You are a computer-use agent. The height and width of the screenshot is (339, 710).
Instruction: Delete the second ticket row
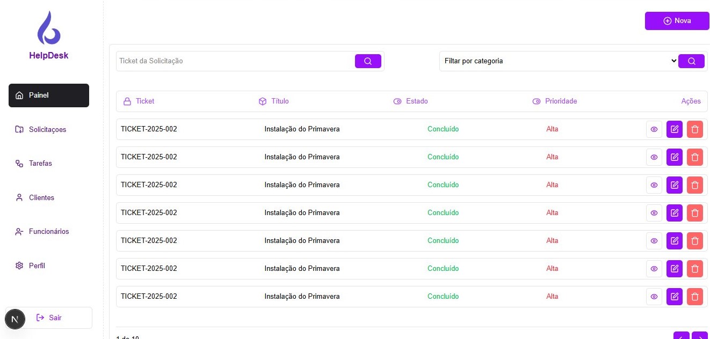[694, 157]
